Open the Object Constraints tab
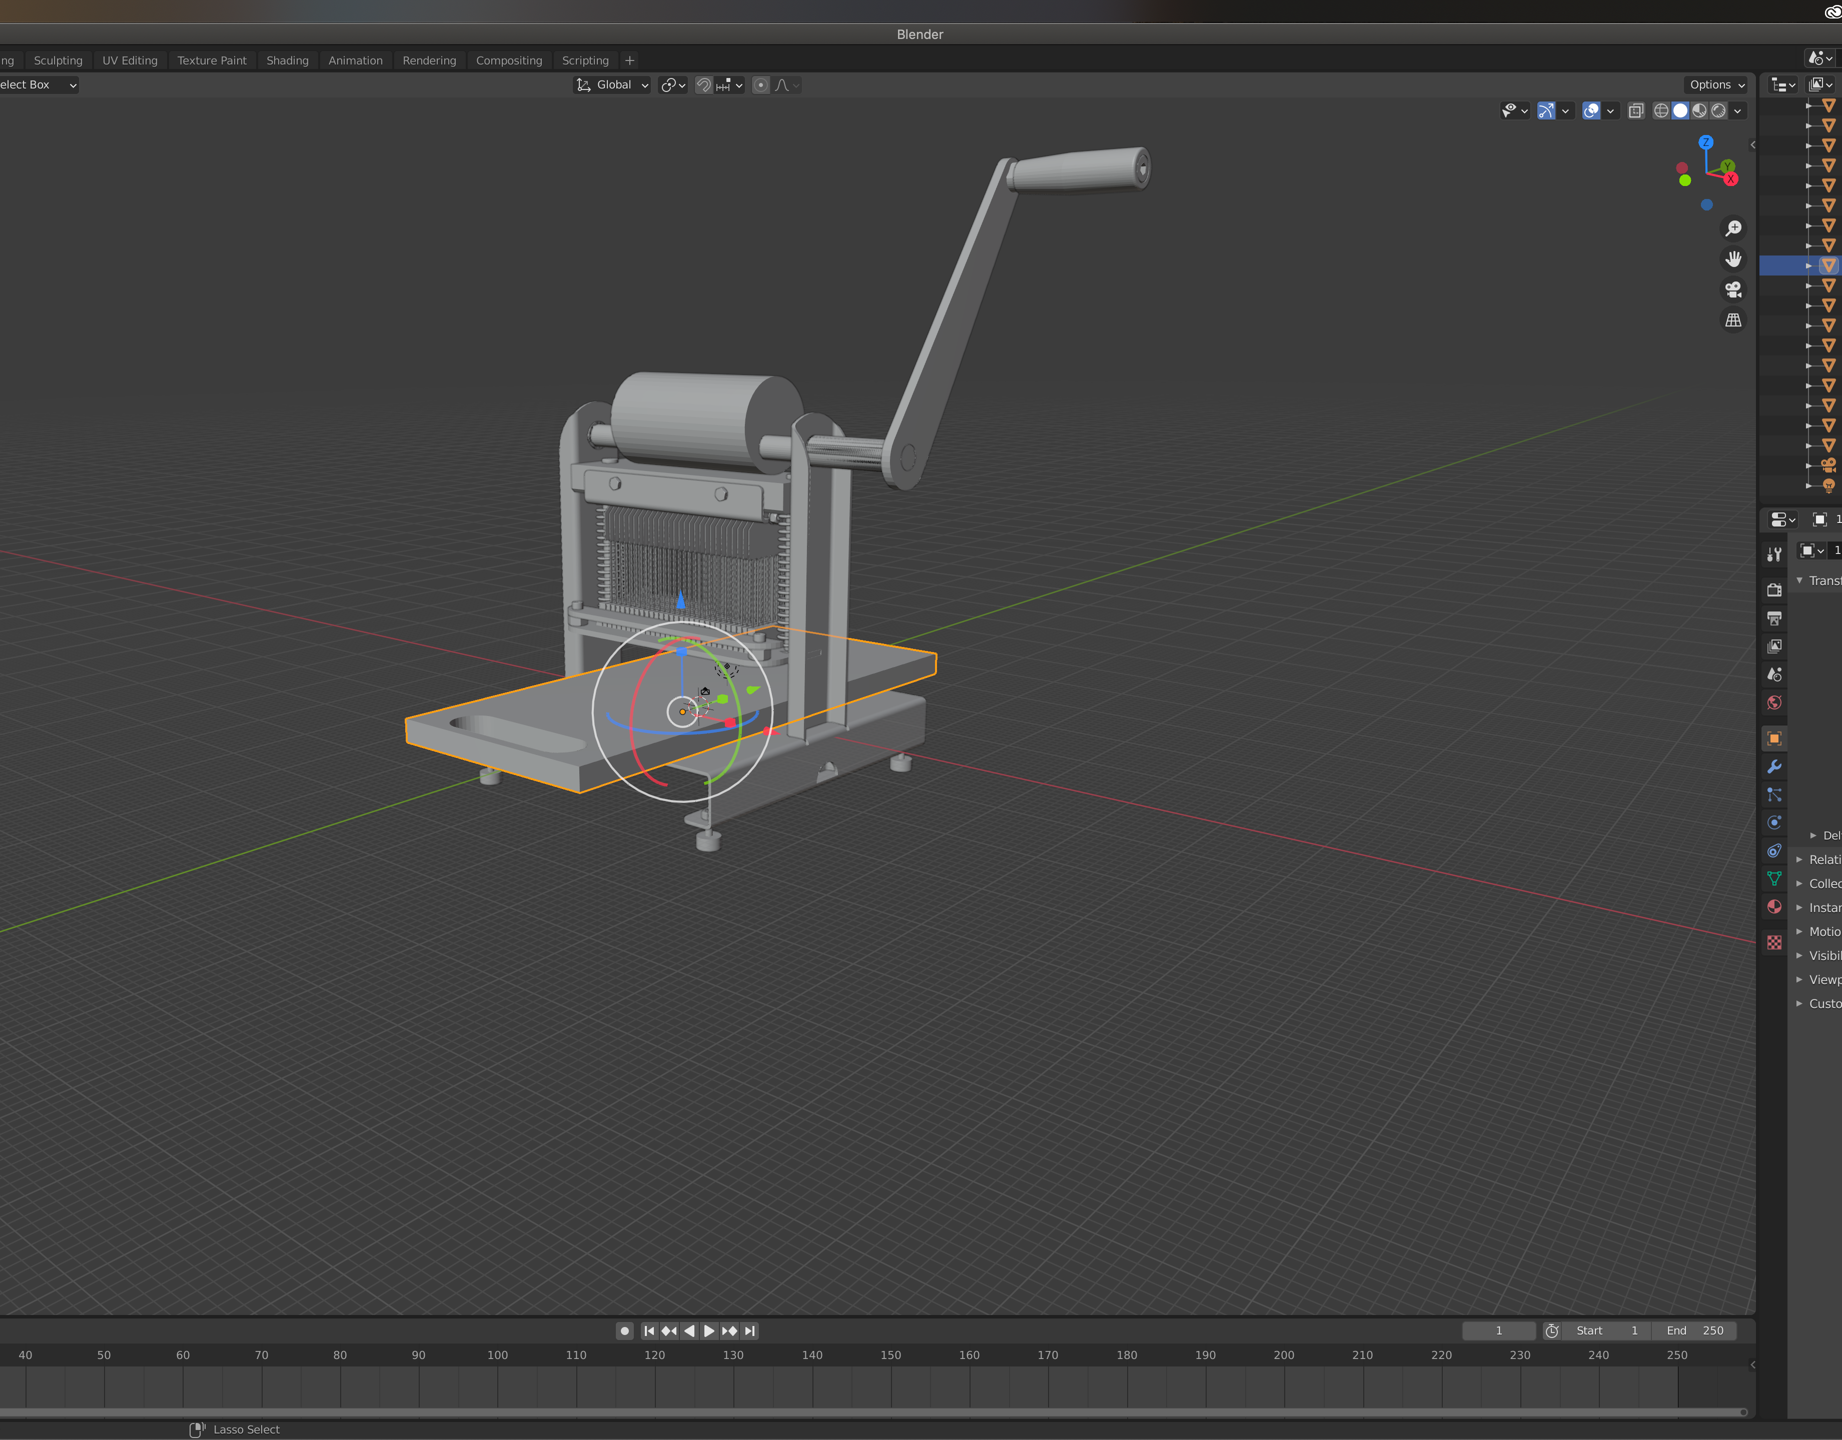1842x1440 pixels. pyautogui.click(x=1773, y=850)
